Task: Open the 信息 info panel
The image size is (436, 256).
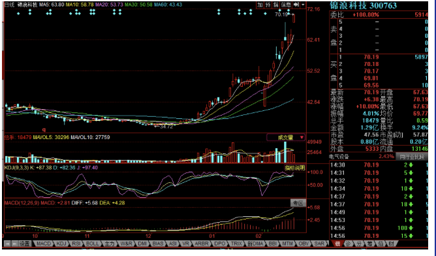Action: (286, 5)
